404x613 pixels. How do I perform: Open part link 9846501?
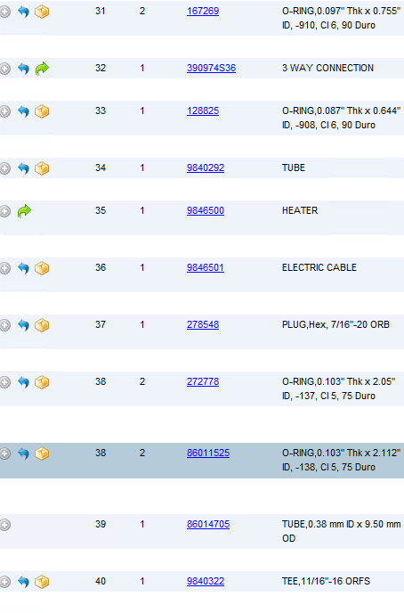point(206,268)
